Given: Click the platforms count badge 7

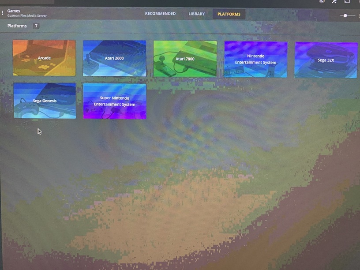Looking at the screenshot, I should pyautogui.click(x=36, y=26).
